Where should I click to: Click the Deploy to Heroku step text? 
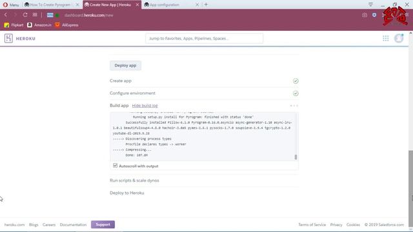click(127, 193)
